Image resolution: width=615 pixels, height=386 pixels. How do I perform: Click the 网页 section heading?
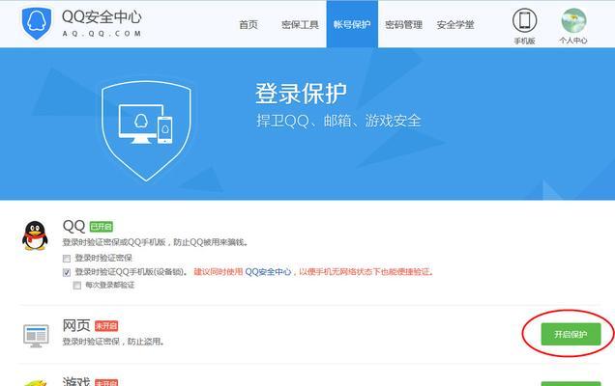coord(76,325)
